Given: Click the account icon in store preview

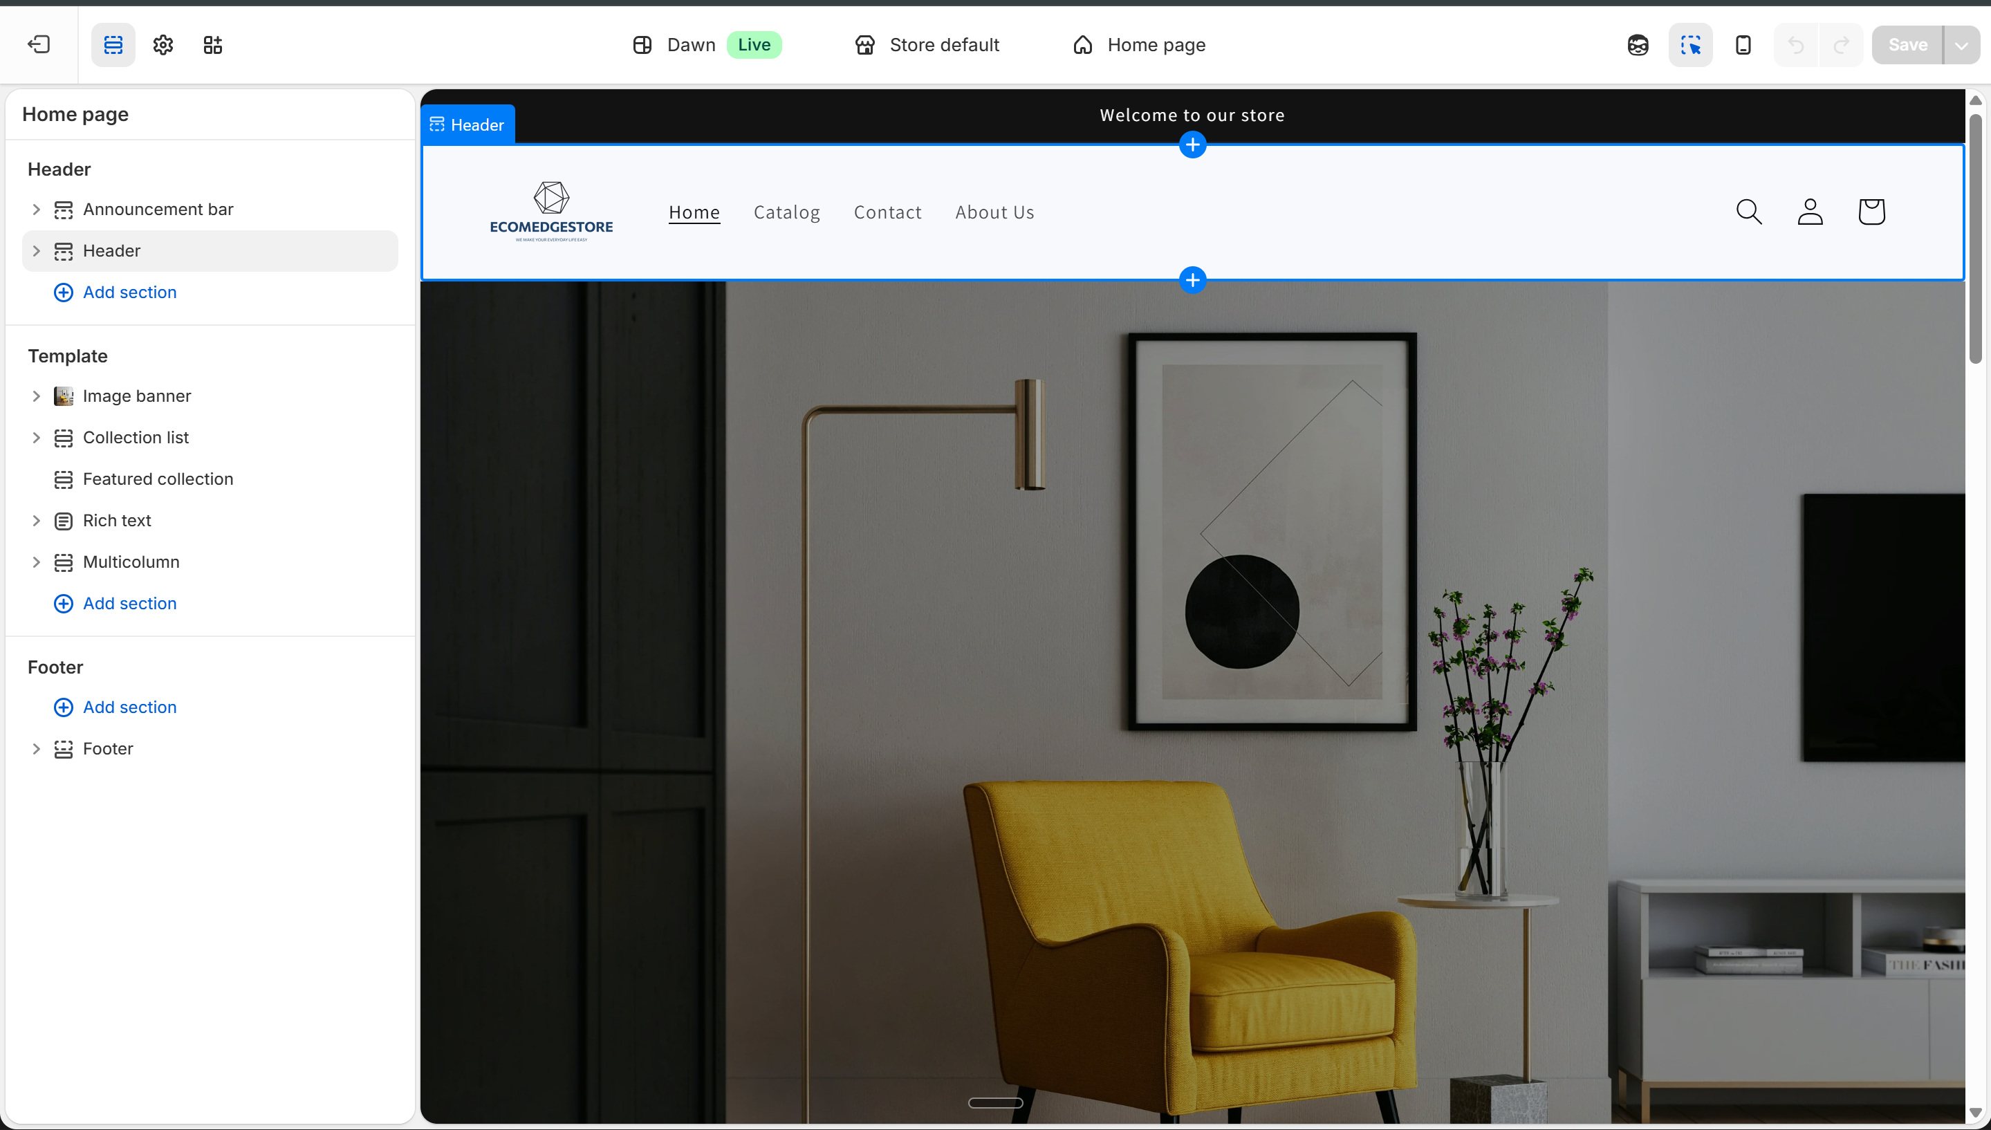Looking at the screenshot, I should coord(1811,212).
